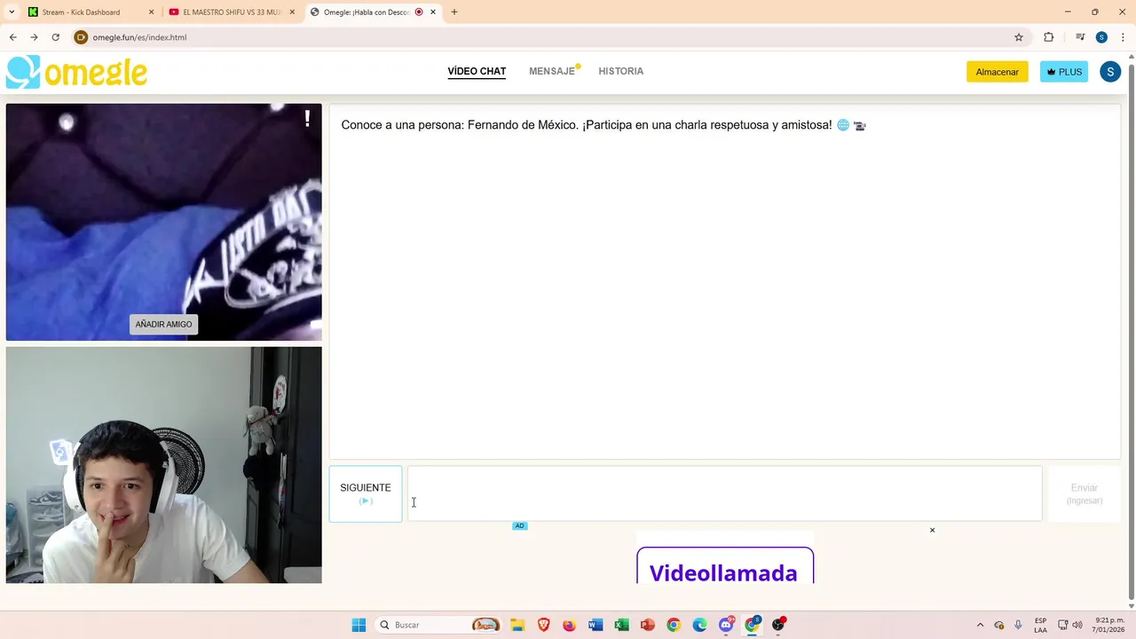Reload the Omegle page
Screen dimensions: 1136x639
tap(55, 37)
